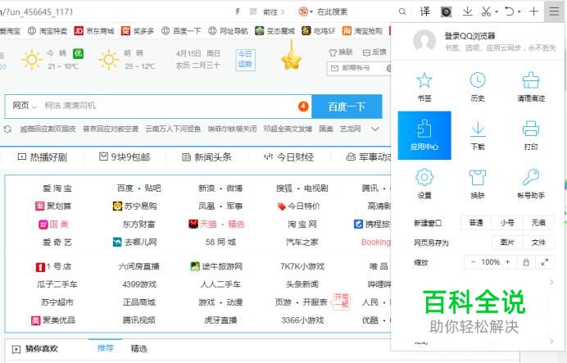Open the scissors tool dropdown arrow
Image resolution: width=567 pixels, height=363 pixels.
pos(497,12)
